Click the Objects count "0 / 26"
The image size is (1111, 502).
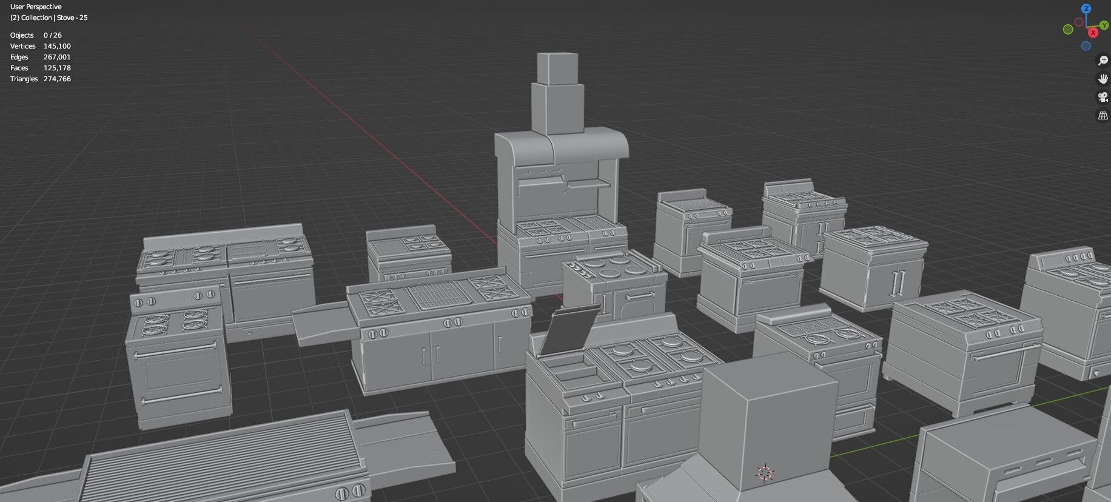tap(53, 35)
